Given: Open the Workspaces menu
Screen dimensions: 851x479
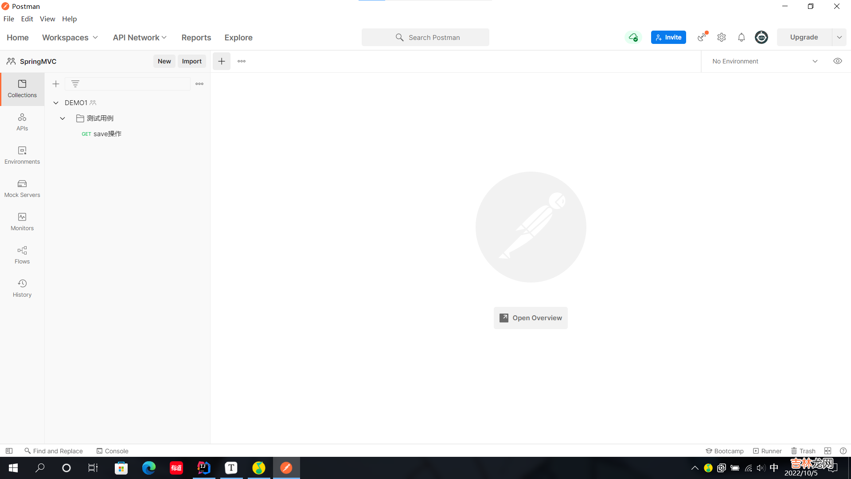Looking at the screenshot, I should pyautogui.click(x=70, y=38).
